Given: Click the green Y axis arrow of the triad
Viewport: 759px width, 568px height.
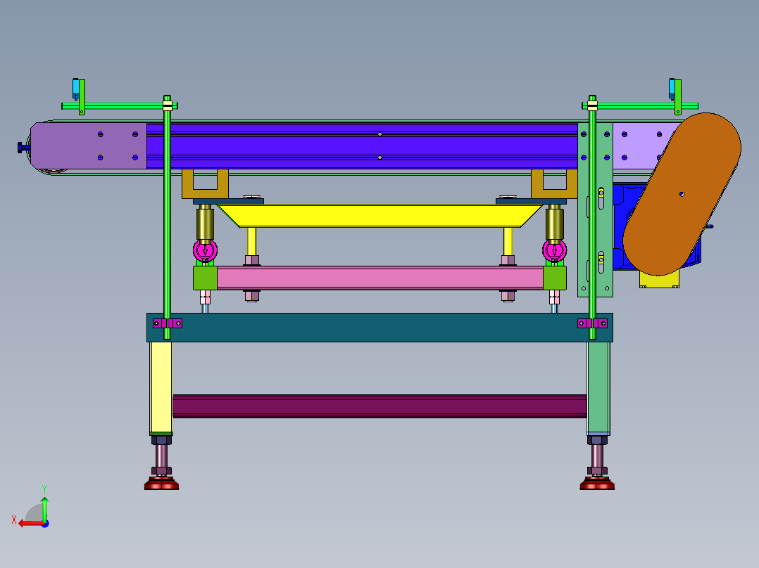Looking at the screenshot, I should click(44, 506).
